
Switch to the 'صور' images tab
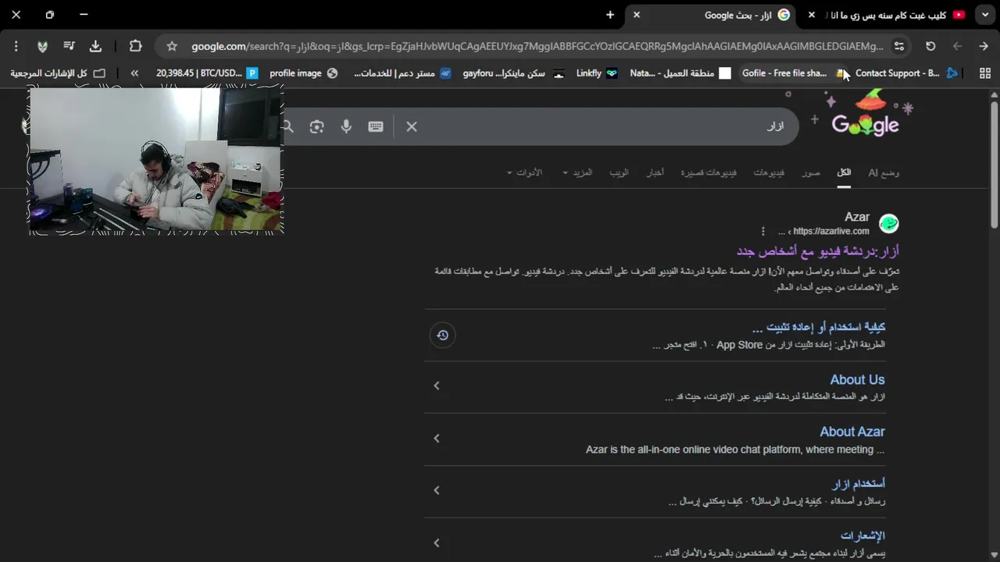811,173
